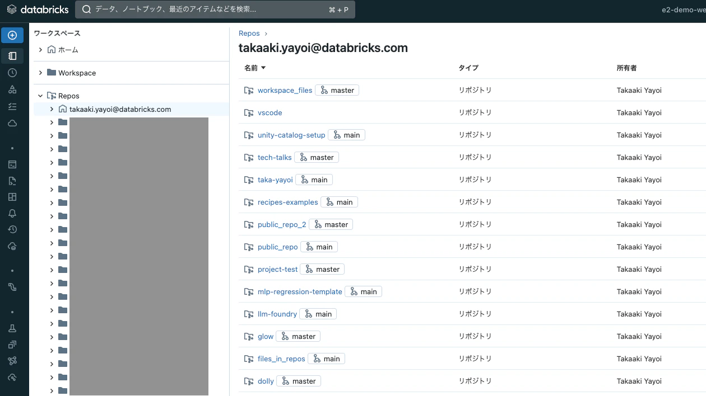The width and height of the screenshot is (706, 396).
Task: Click the blue New plus button in sidebar
Action: 12,35
